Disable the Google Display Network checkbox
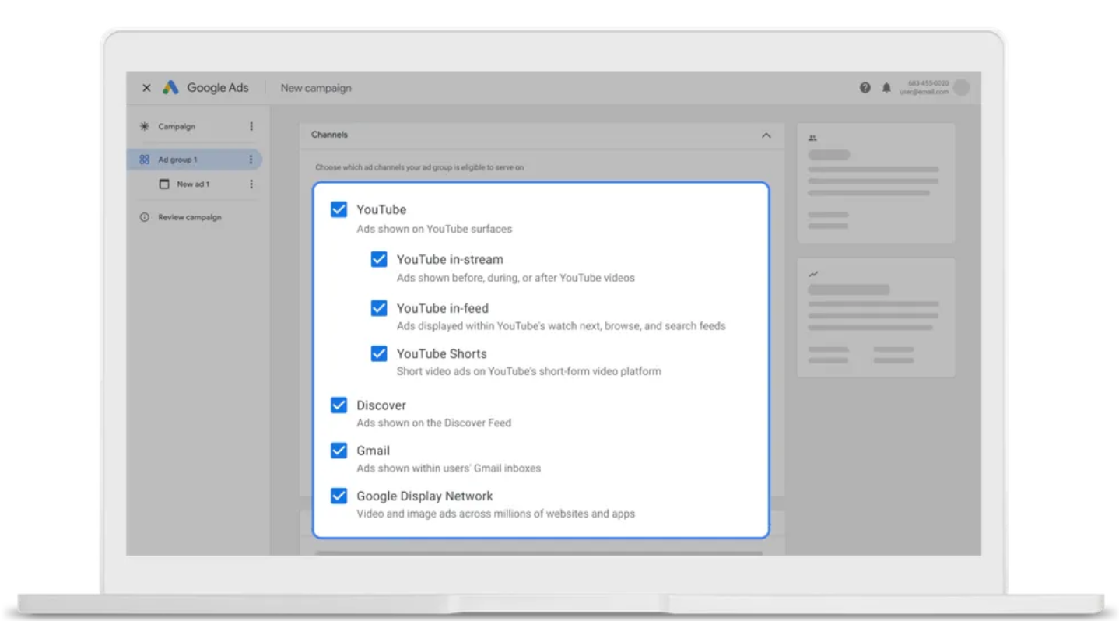Viewport: 1119px width, 621px height. click(x=339, y=496)
